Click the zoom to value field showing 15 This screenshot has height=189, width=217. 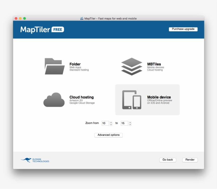(x=124, y=123)
